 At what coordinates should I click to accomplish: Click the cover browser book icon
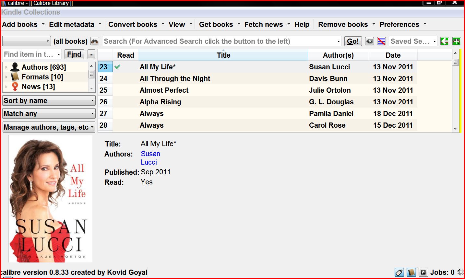click(x=411, y=272)
